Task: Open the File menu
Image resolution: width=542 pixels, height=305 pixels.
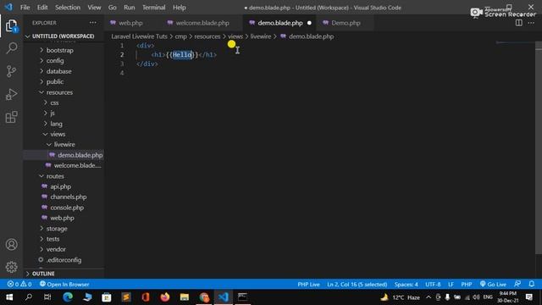Action: (25, 8)
